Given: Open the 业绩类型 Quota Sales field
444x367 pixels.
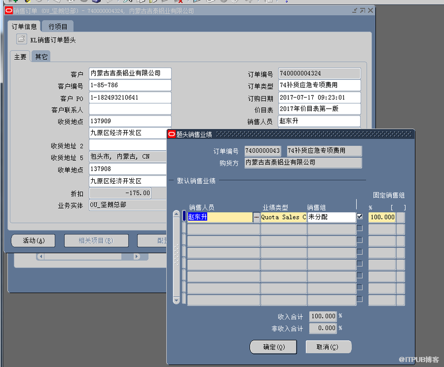Looking at the screenshot, I should (x=283, y=217).
